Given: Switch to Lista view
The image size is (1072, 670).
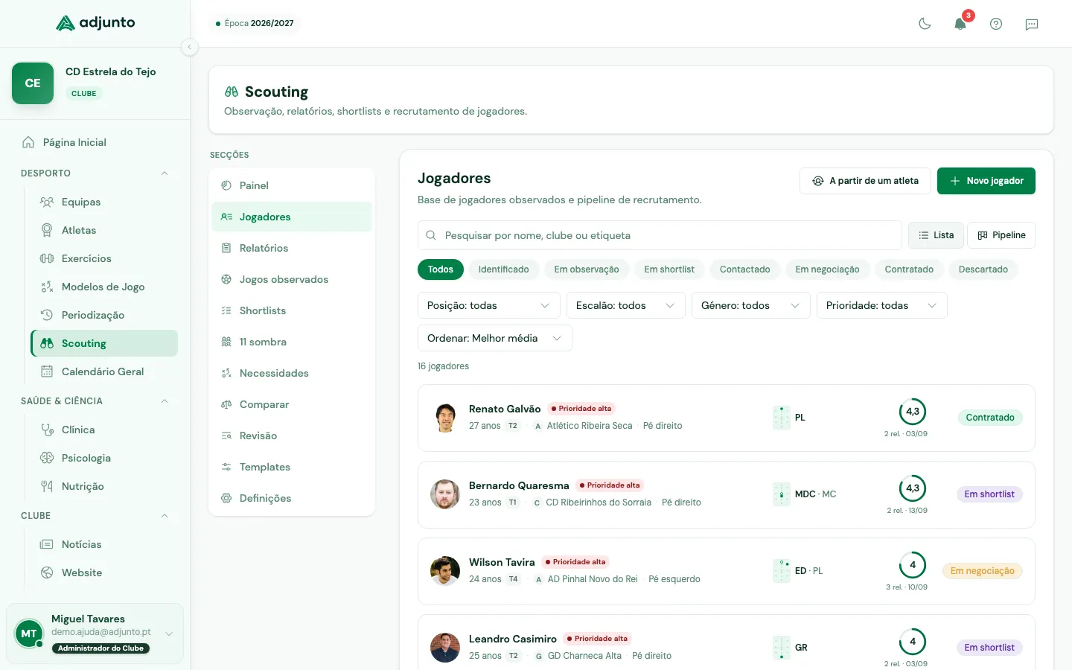Looking at the screenshot, I should (936, 235).
